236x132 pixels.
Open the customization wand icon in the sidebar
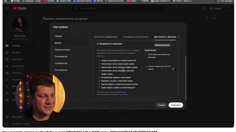click(x=7, y=93)
